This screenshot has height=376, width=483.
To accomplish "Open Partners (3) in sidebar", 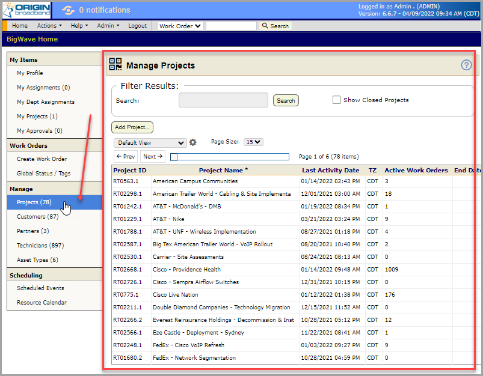I will point(33,231).
